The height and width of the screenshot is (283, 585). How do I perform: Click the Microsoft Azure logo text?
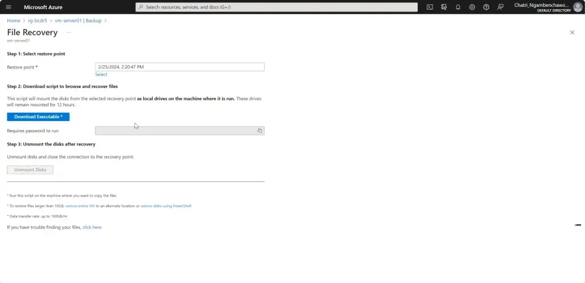tap(43, 7)
